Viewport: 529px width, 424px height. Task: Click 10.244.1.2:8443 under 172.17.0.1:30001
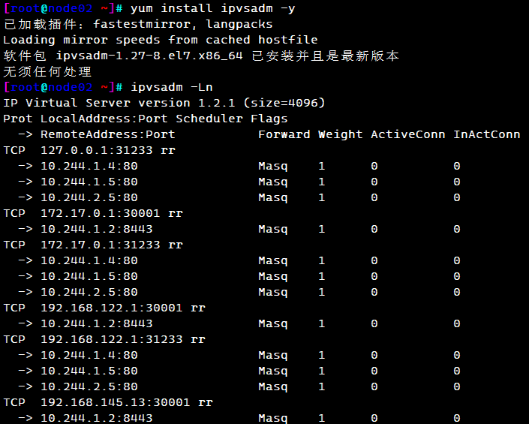97,229
